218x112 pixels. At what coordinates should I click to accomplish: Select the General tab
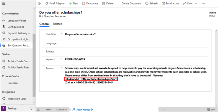pyautogui.click(x=44, y=24)
